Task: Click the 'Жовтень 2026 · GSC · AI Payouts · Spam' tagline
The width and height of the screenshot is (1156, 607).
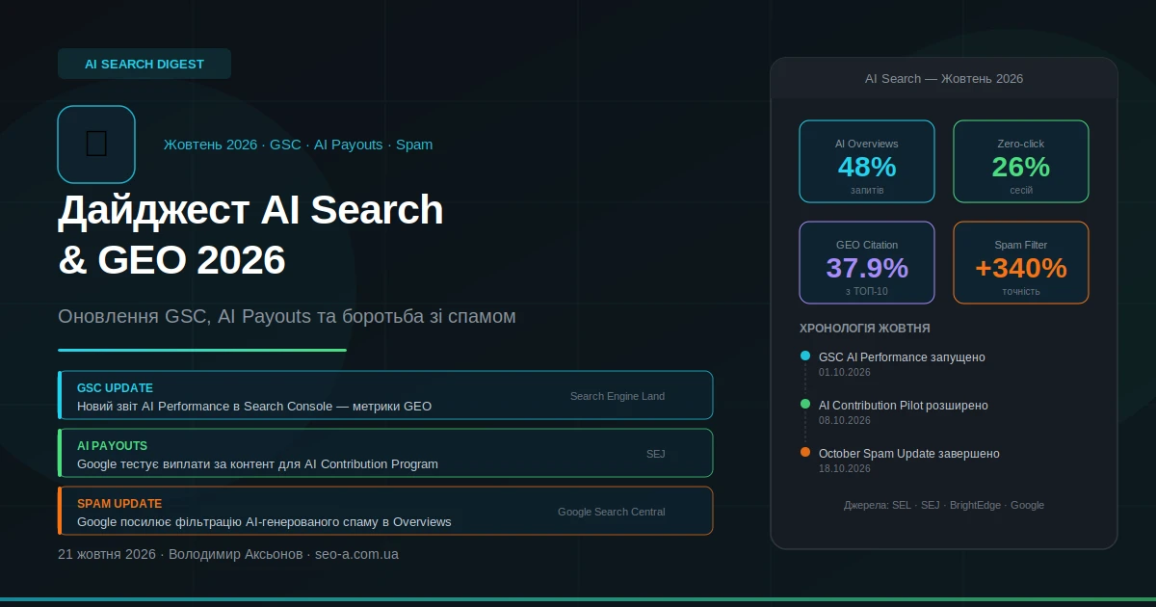Action: click(298, 145)
